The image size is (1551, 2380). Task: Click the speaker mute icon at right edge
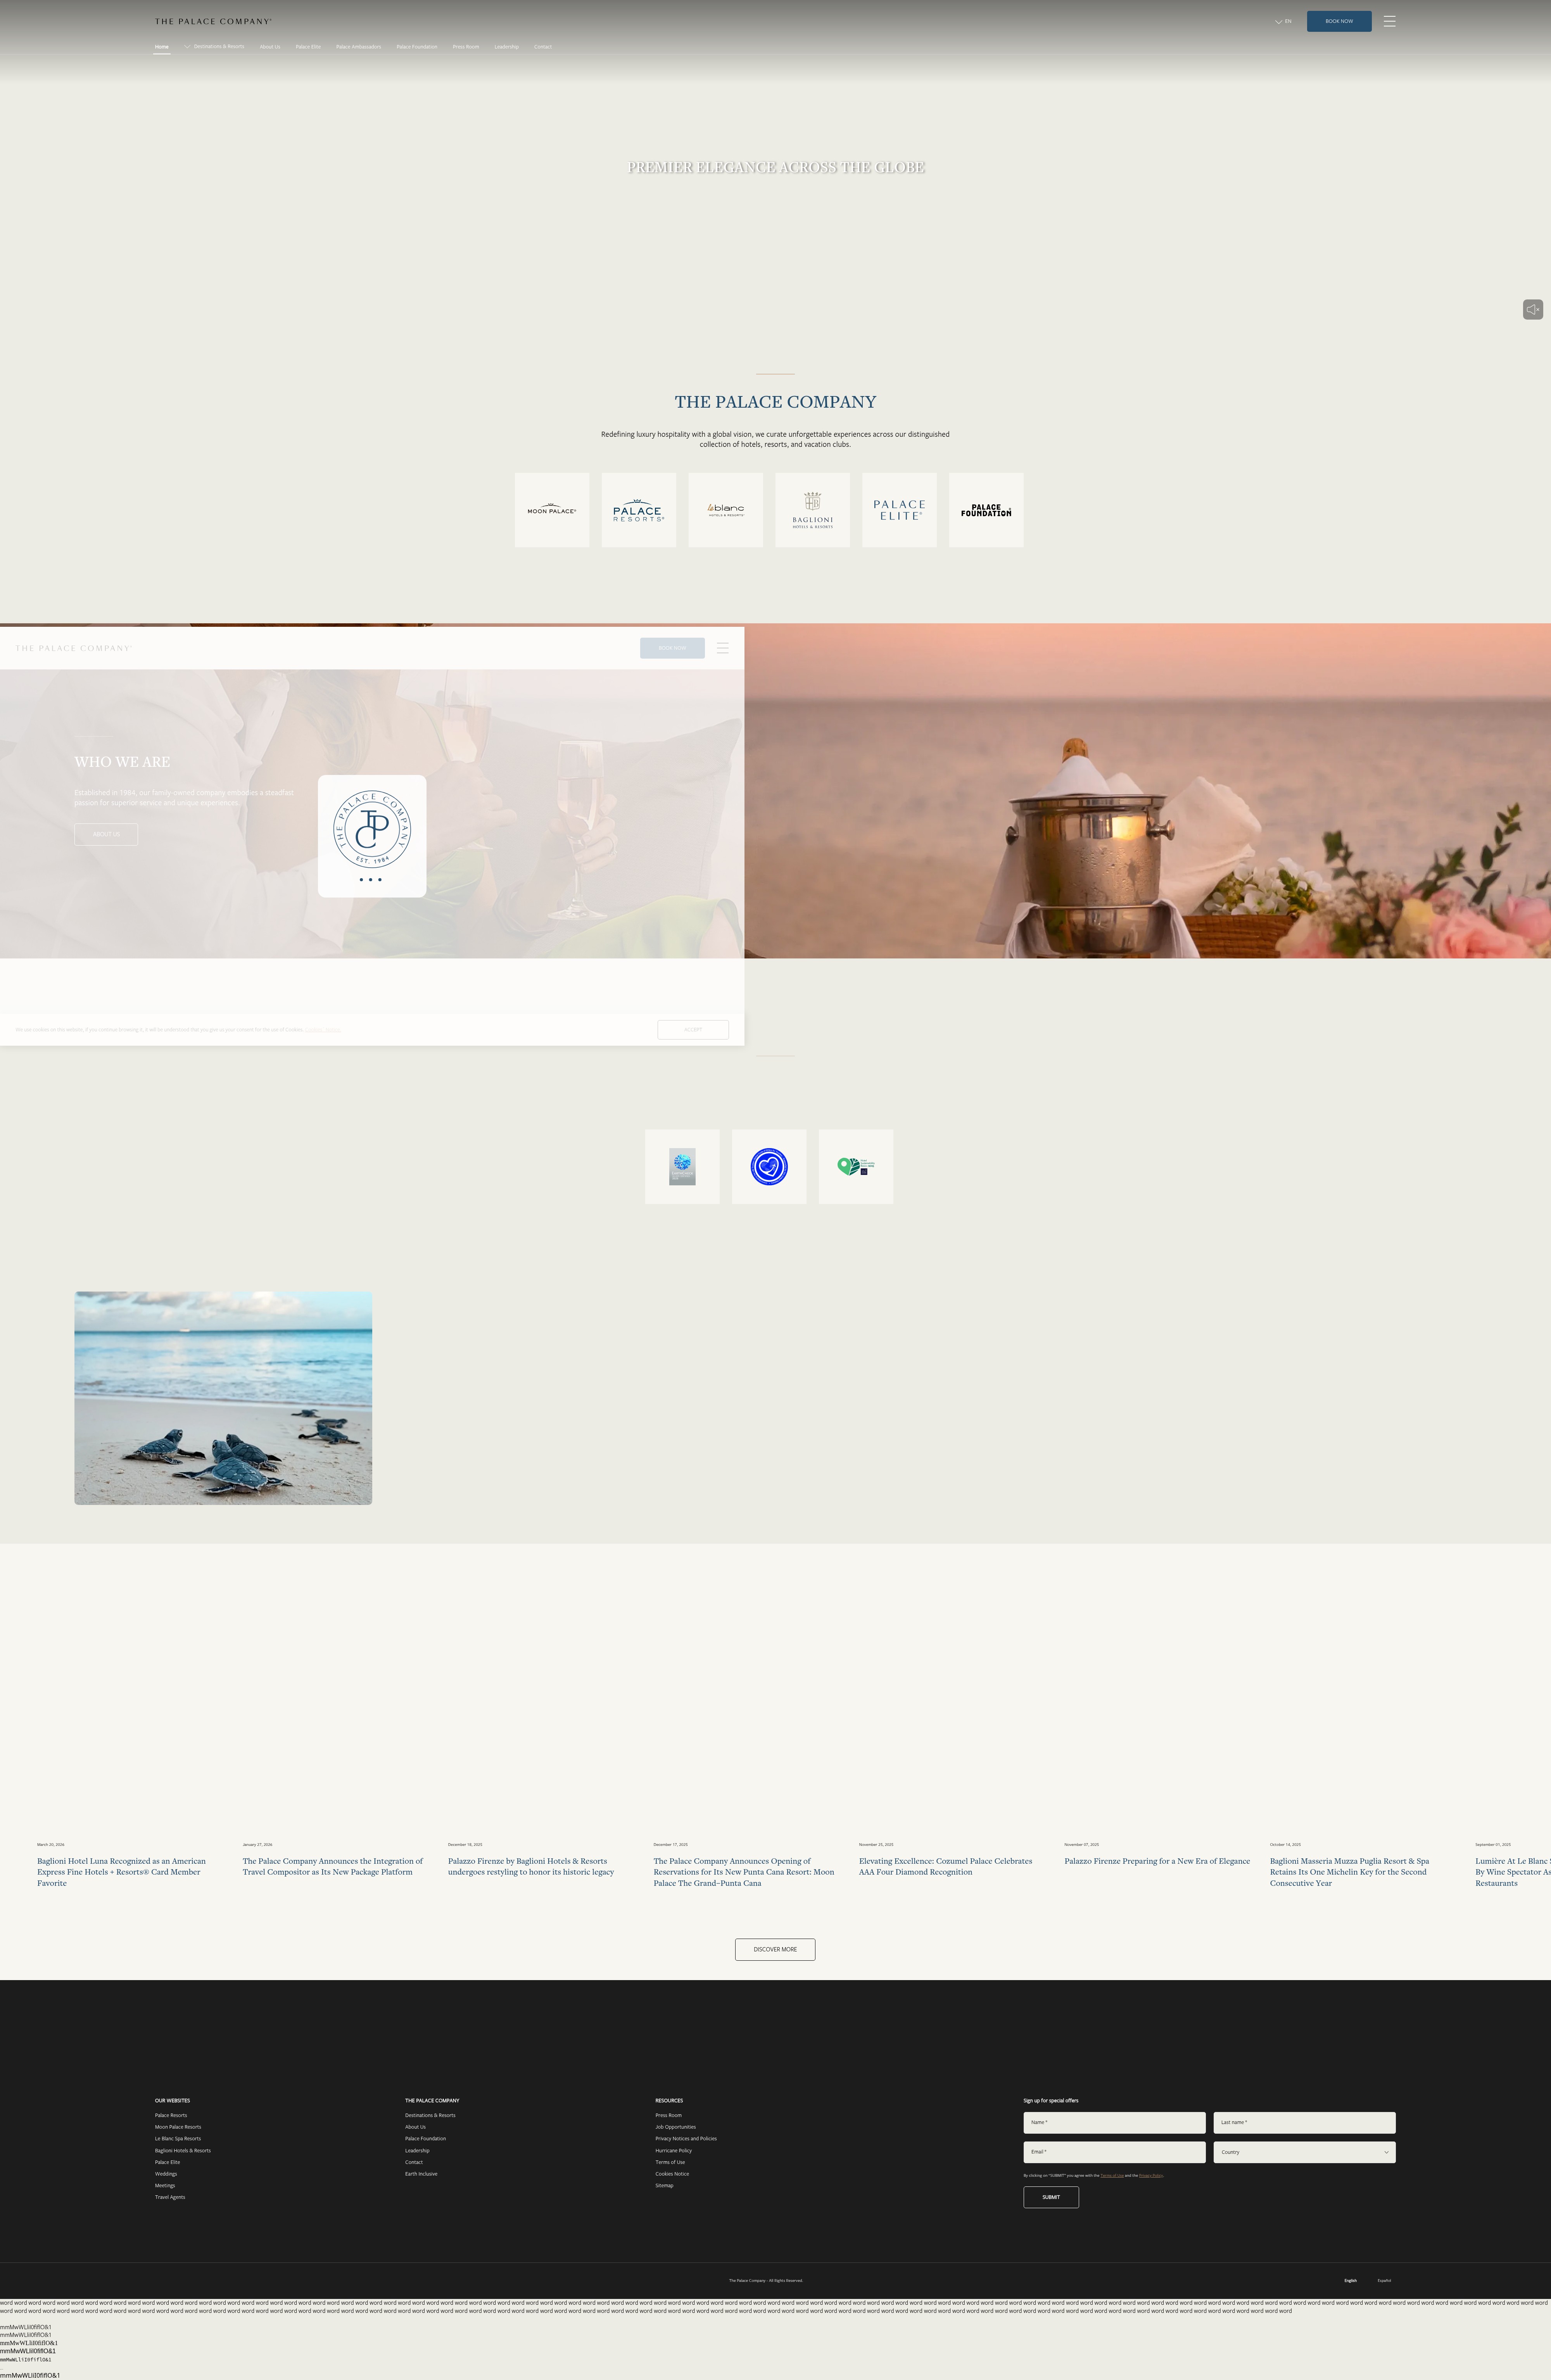(1533, 309)
